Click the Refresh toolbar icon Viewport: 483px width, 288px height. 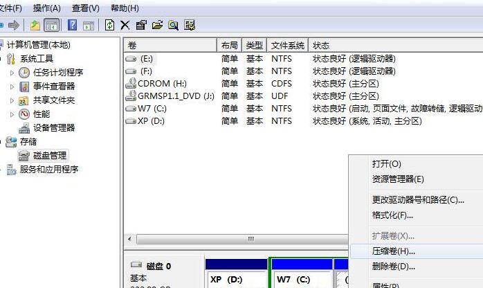click(109, 25)
